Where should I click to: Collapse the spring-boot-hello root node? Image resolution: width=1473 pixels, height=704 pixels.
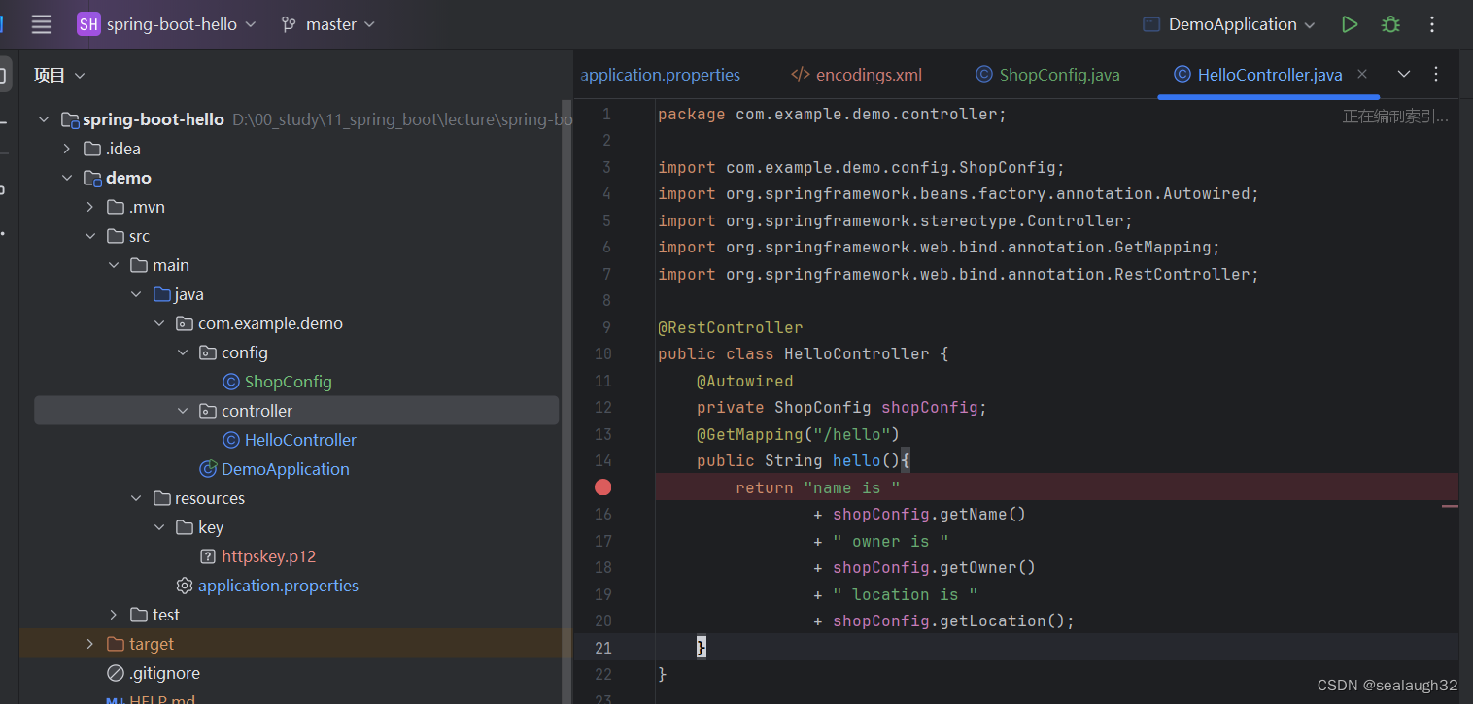[x=43, y=119]
